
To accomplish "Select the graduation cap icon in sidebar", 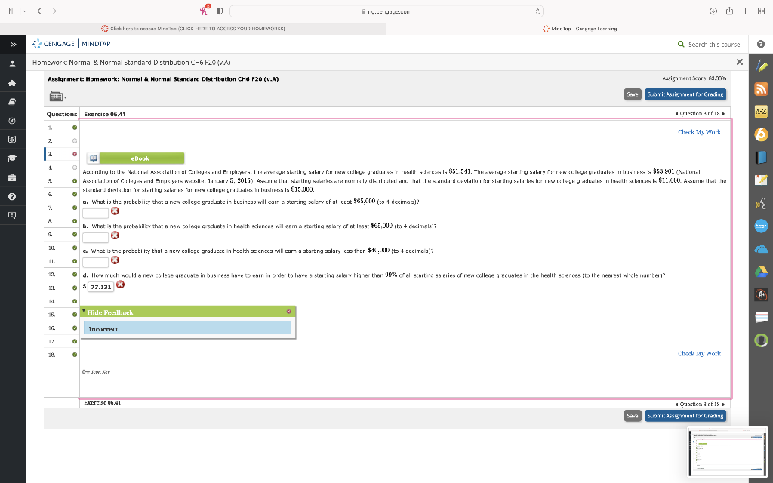I will (x=11, y=159).
